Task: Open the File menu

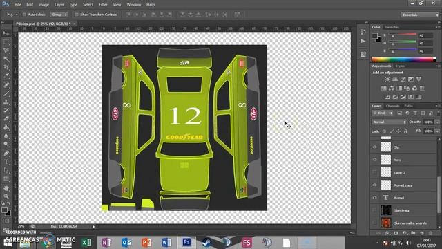Action: (x=18, y=5)
